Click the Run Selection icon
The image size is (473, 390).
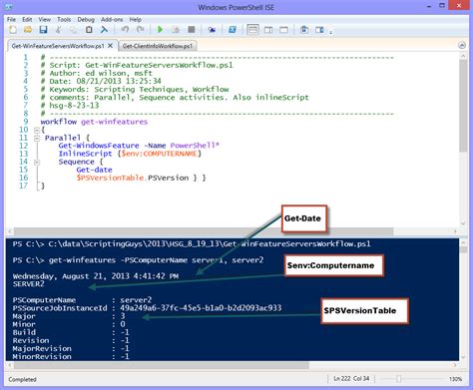pos(176,30)
